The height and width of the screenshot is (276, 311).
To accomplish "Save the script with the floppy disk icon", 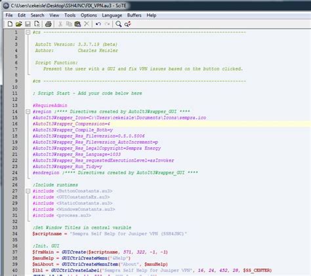I will [28, 24].
